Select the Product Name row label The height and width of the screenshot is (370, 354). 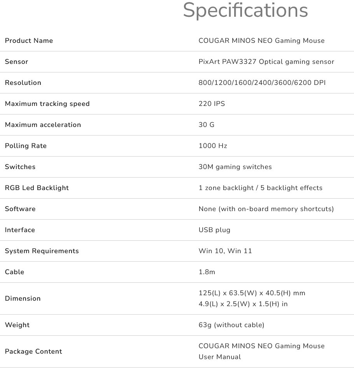29,41
